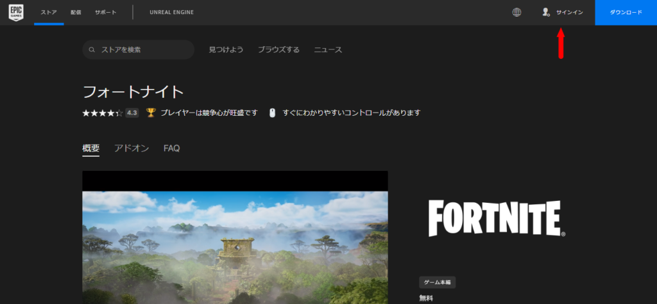Open the ニュース link
Screen dimensions: 657x304
click(x=328, y=50)
